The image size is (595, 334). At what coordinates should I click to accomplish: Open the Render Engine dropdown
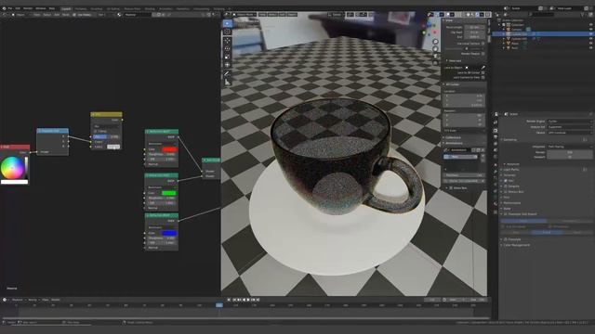point(570,122)
